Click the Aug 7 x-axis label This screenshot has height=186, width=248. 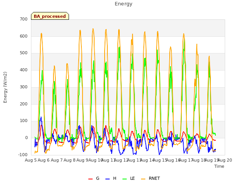pos(57,160)
